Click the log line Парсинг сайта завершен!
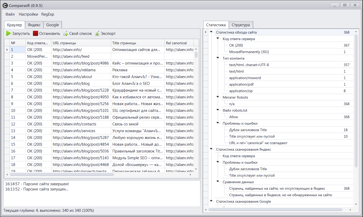The width and height of the screenshot is (363, 217). click(37, 184)
